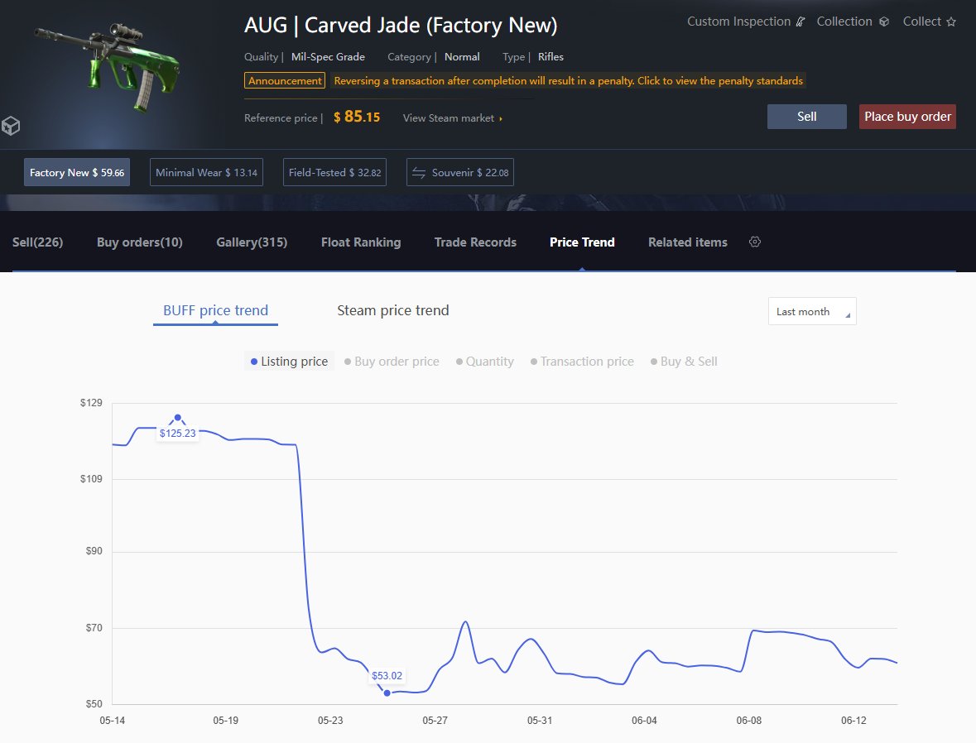Select Minimal Wear $13.14 wear option
The height and width of the screenshot is (743, 976).
[x=207, y=172]
